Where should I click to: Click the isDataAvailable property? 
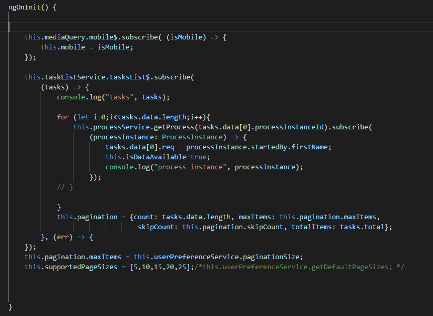click(x=156, y=157)
